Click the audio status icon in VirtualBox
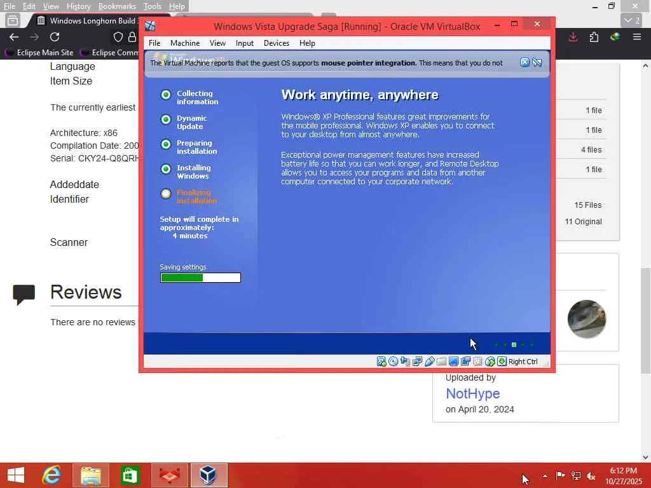651x488 pixels. click(405, 362)
